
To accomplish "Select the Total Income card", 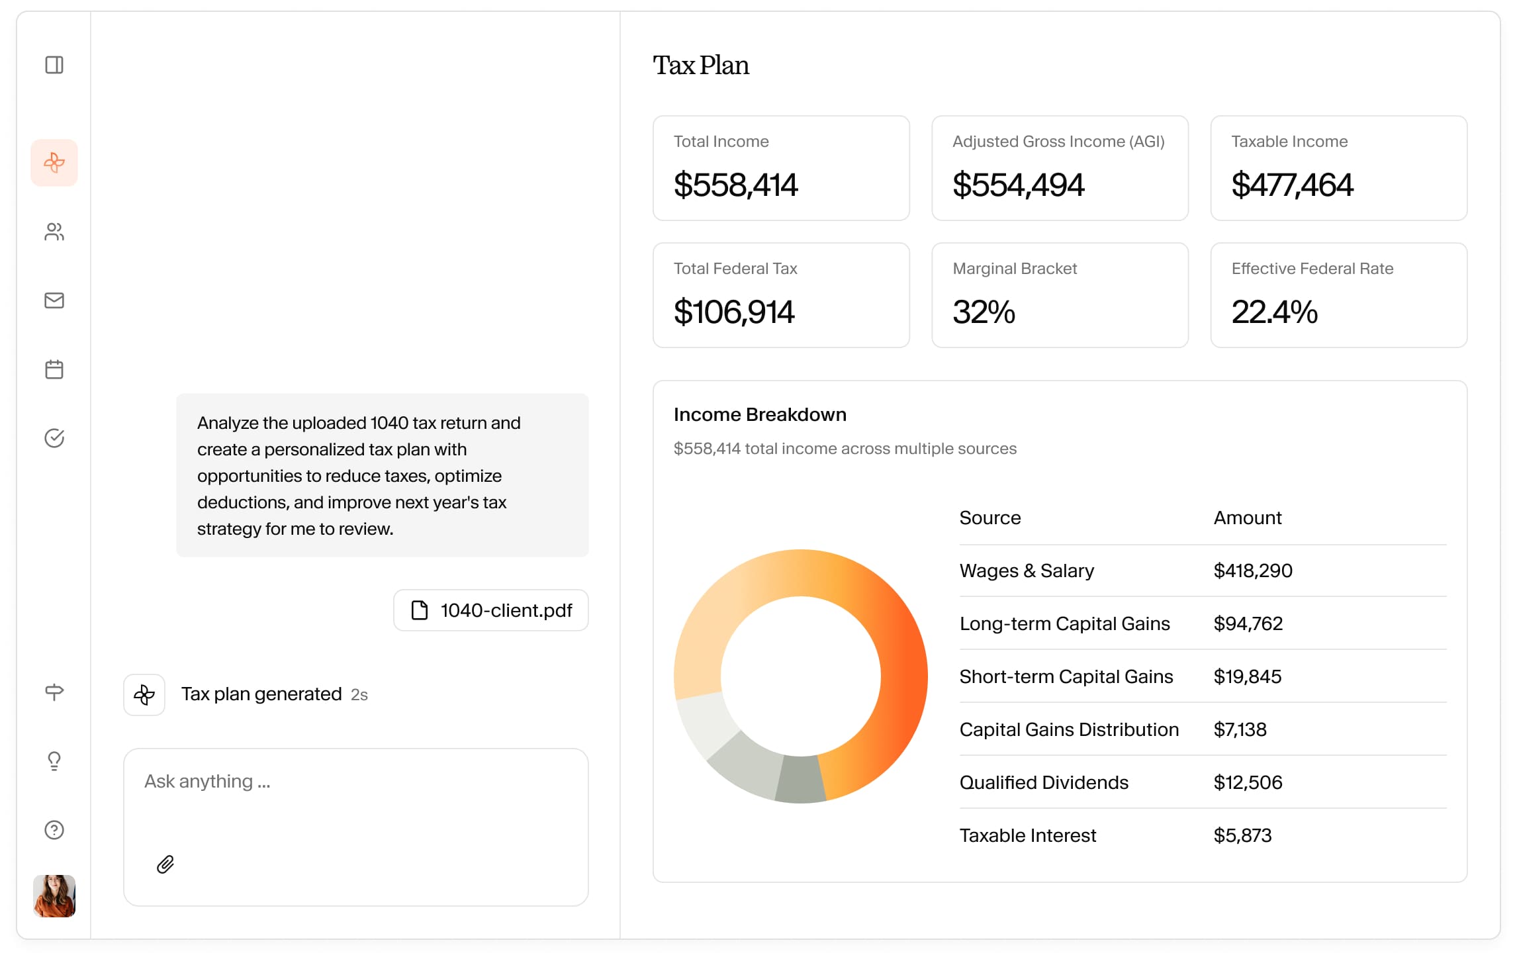I will pyautogui.click(x=781, y=168).
